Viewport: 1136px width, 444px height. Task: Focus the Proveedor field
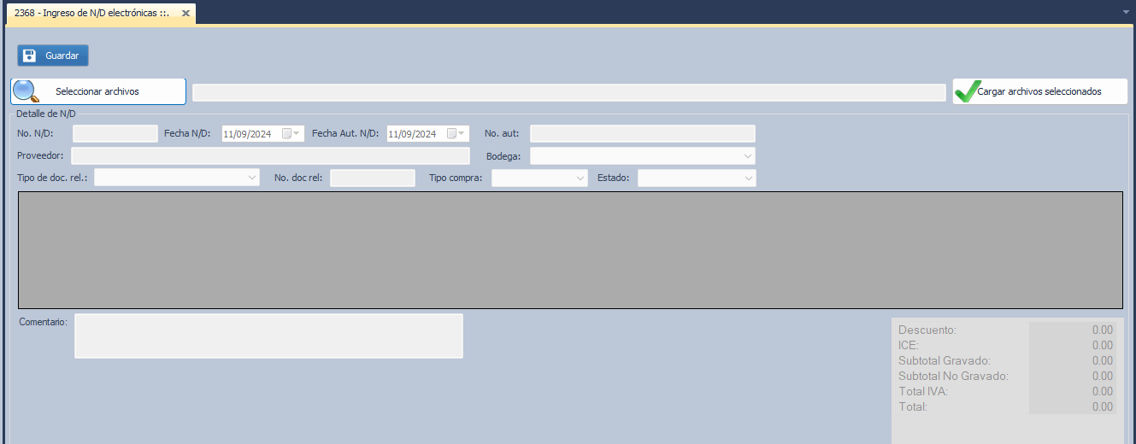click(x=270, y=156)
